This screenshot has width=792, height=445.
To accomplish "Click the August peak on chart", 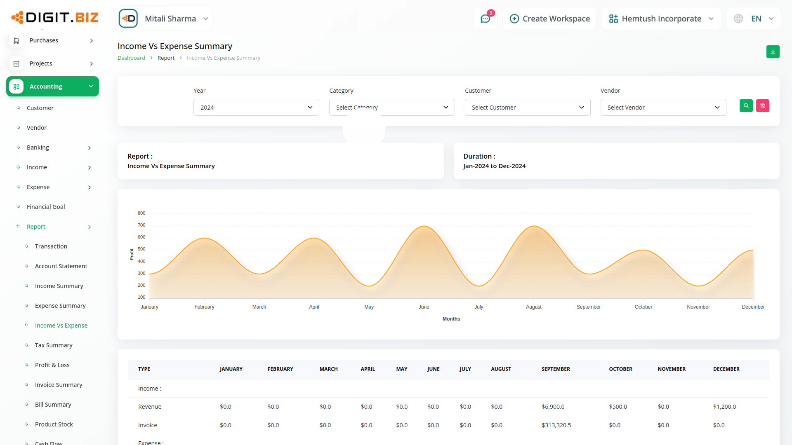I will [534, 226].
